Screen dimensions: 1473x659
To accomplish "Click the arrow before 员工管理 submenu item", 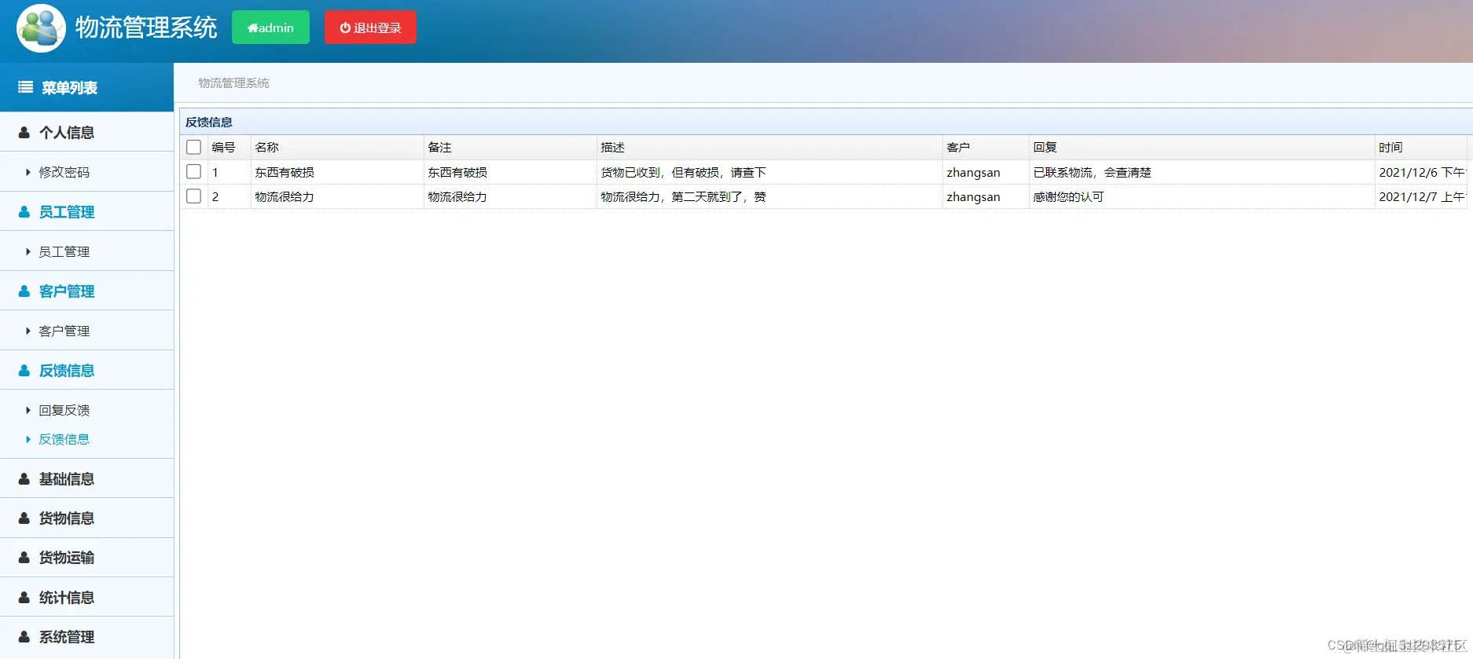I will click(x=28, y=251).
